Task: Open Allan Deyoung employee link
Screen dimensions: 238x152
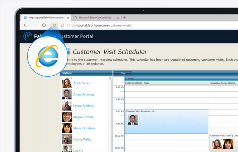Action: point(84,95)
